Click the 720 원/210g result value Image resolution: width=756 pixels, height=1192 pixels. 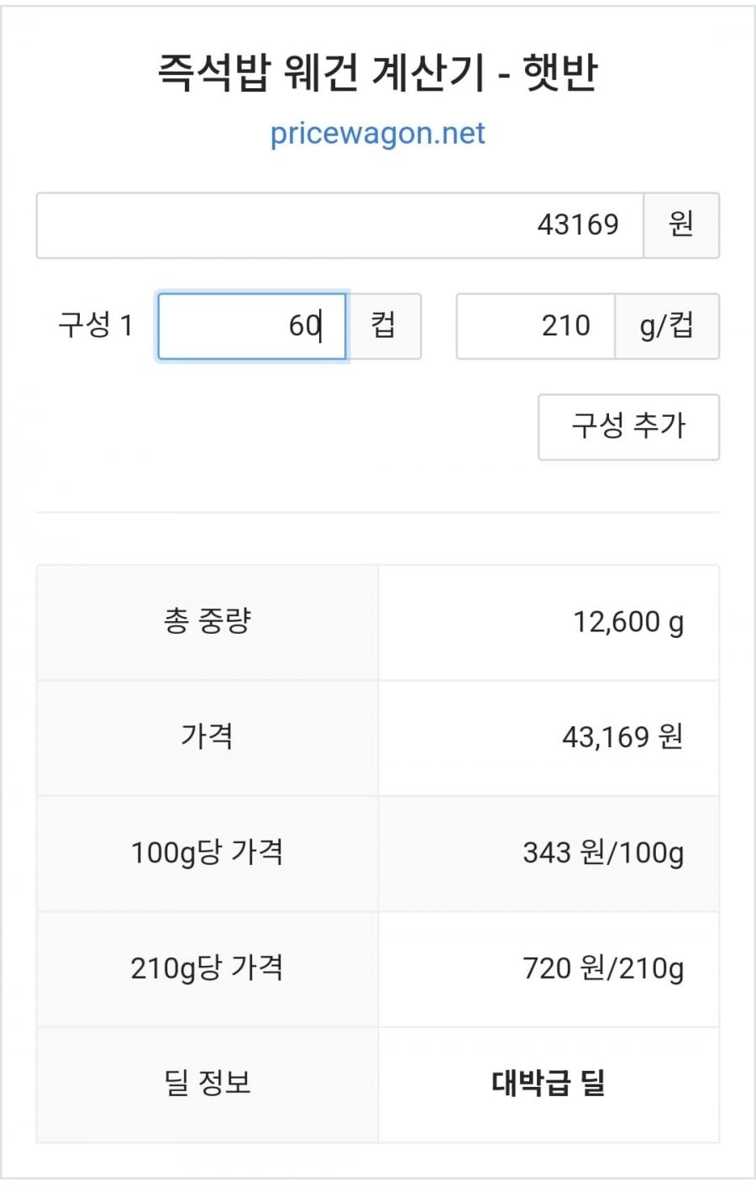(x=602, y=968)
